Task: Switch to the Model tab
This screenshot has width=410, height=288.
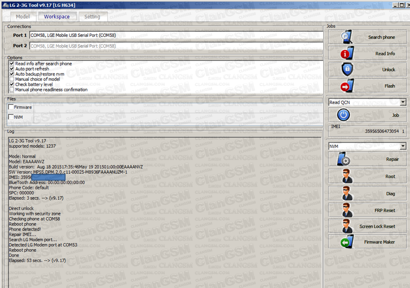Action: pyautogui.click(x=23, y=17)
